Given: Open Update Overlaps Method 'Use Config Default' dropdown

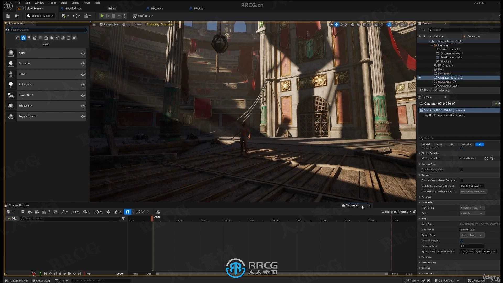Looking at the screenshot, I should point(472,186).
